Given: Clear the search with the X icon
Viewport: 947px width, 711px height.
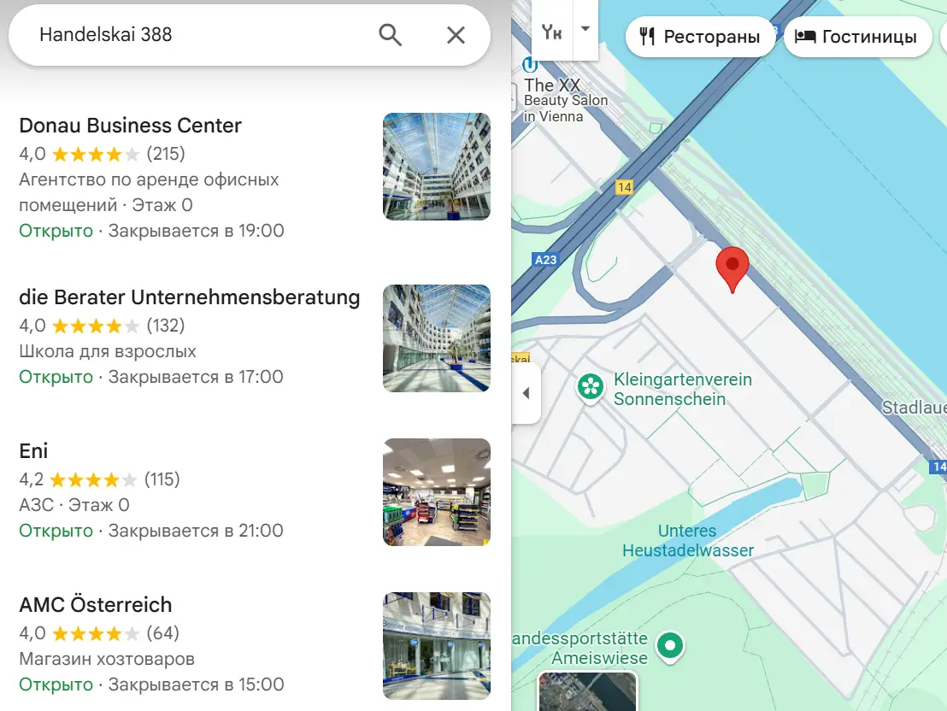Looking at the screenshot, I should click(456, 35).
